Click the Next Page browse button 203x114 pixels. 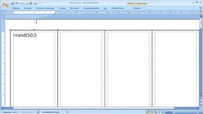(x=201, y=105)
